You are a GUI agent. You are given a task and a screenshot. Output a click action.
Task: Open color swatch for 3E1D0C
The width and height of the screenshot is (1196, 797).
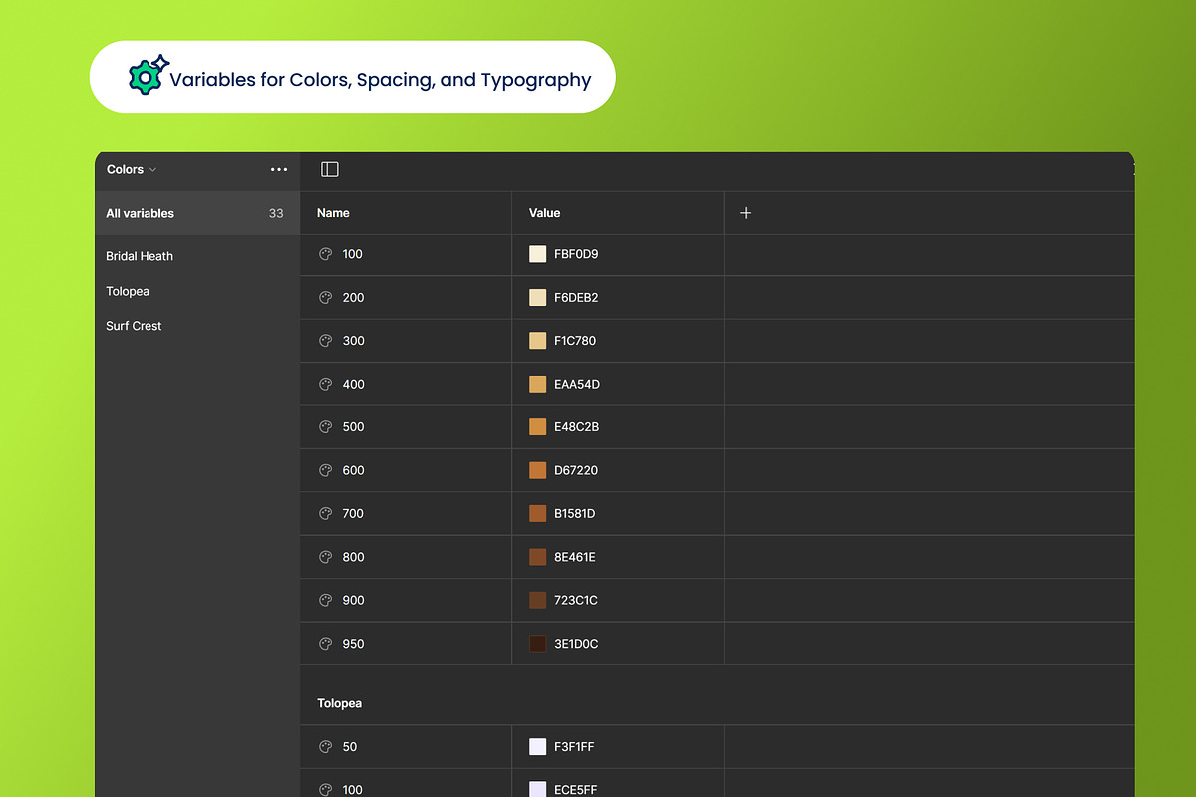pyautogui.click(x=538, y=644)
